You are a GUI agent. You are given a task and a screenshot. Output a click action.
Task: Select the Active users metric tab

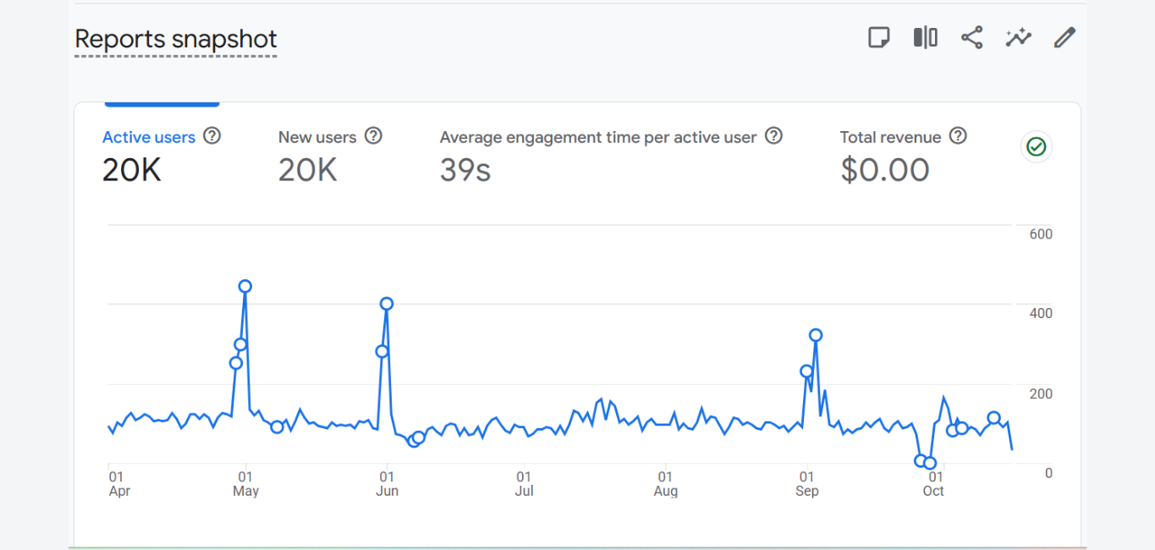pos(149,137)
